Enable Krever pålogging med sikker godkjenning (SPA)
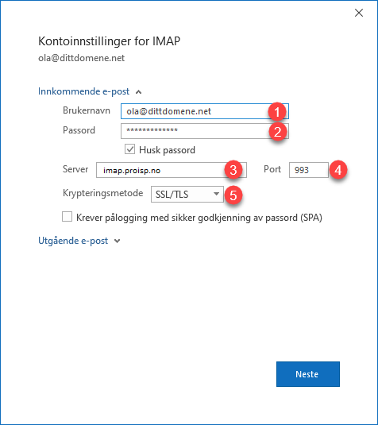378x425 pixels. (67, 217)
